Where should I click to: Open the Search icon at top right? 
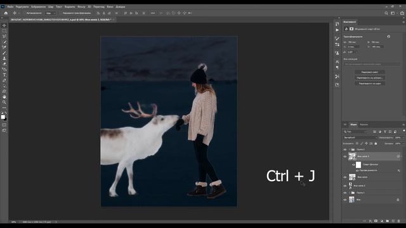[x=386, y=13]
